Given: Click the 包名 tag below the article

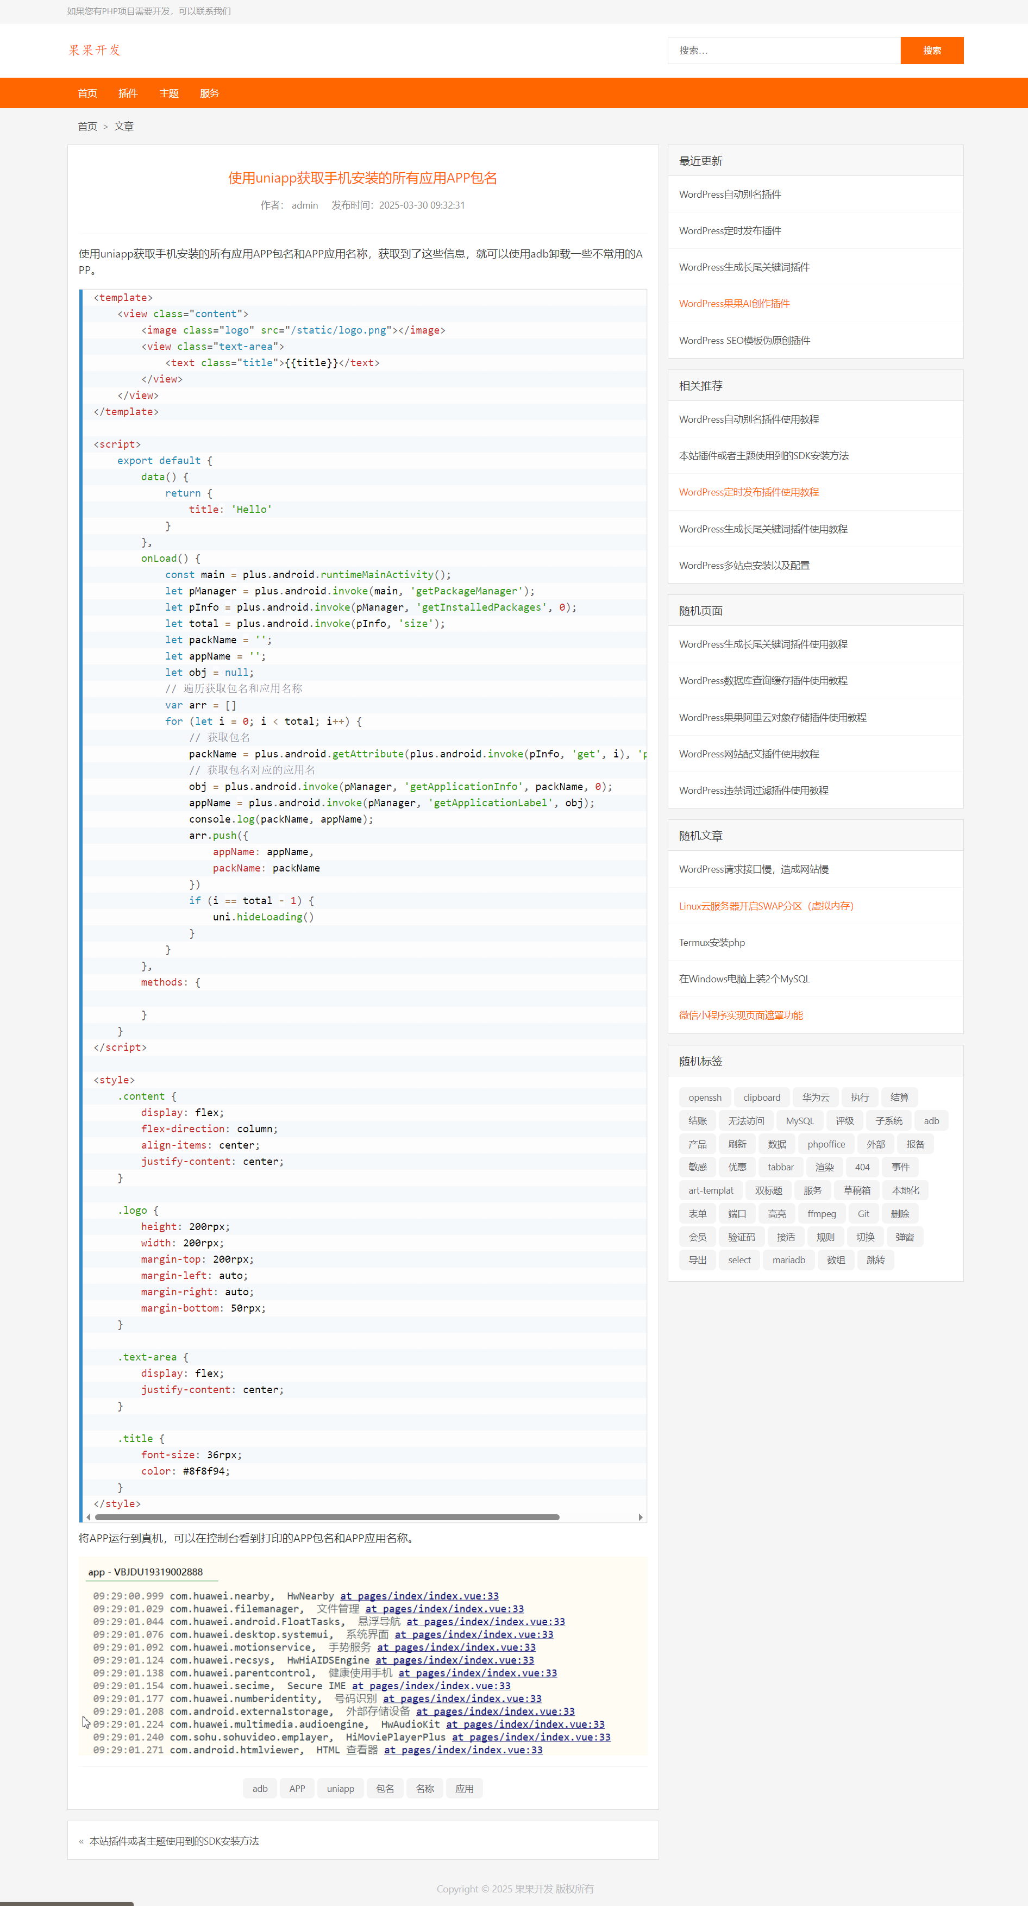Looking at the screenshot, I should 385,1788.
